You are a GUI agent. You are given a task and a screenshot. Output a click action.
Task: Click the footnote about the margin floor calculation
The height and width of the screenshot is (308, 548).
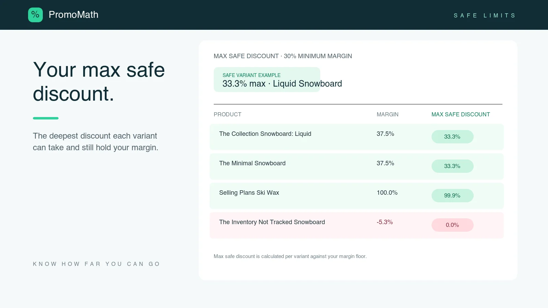click(x=290, y=256)
